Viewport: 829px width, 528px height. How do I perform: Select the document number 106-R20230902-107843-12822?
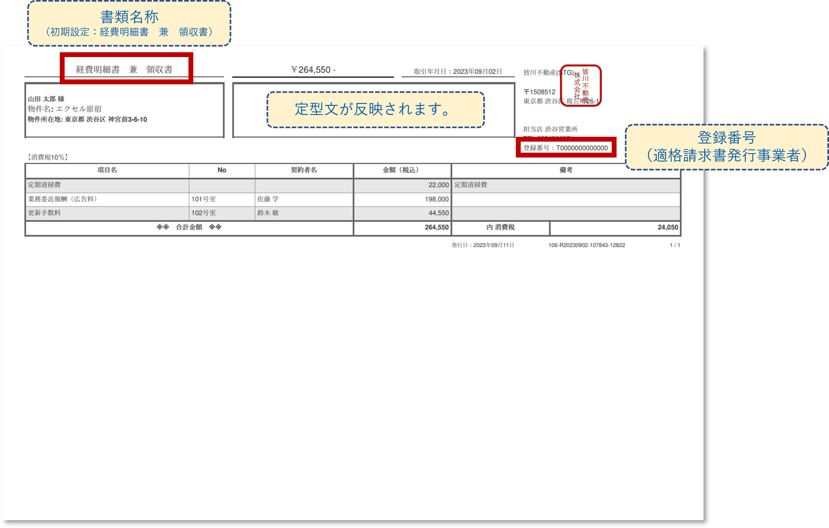coord(587,245)
